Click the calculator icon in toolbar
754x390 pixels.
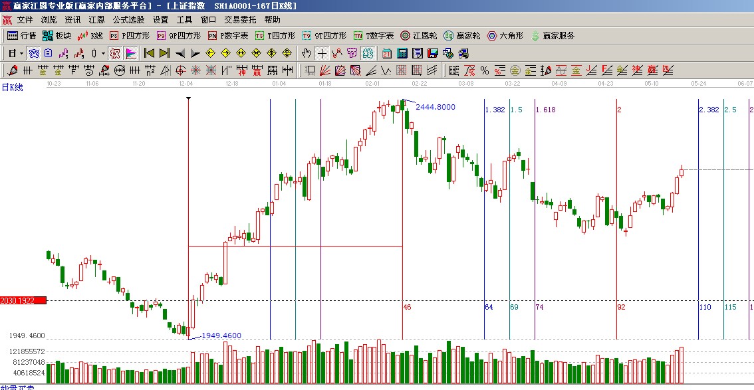[x=403, y=53]
